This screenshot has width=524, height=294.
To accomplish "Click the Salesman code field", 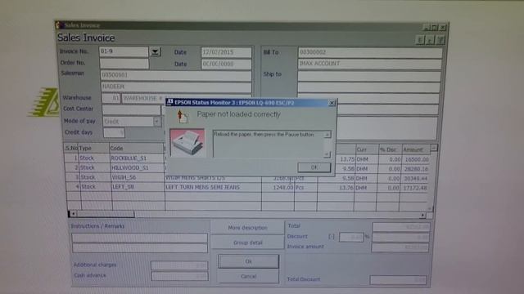I will [176, 75].
